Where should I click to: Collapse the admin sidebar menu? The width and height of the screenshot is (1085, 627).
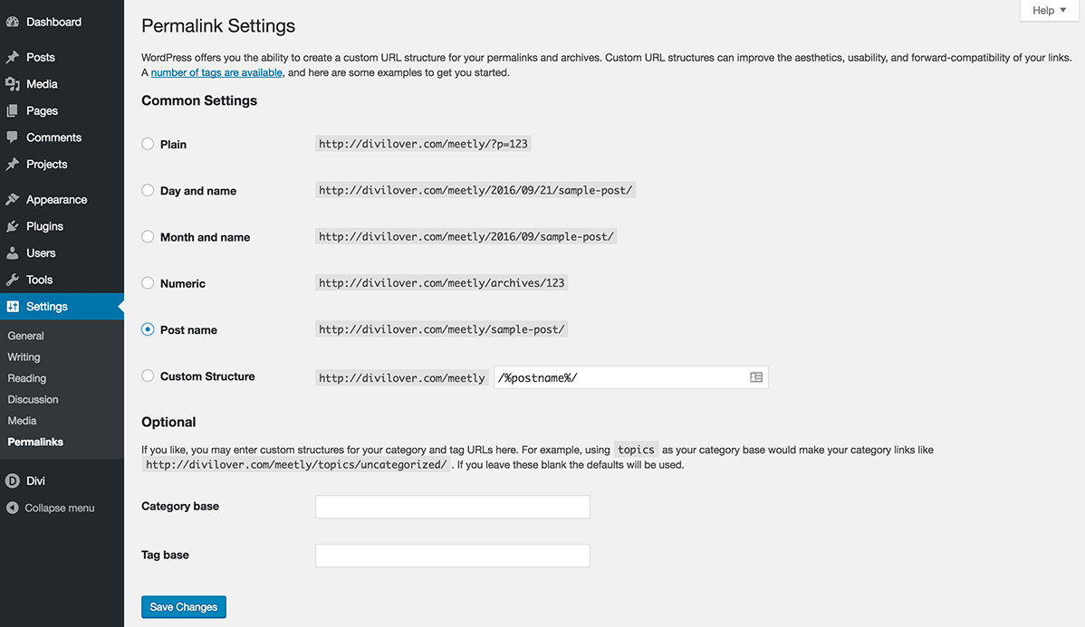tap(51, 508)
